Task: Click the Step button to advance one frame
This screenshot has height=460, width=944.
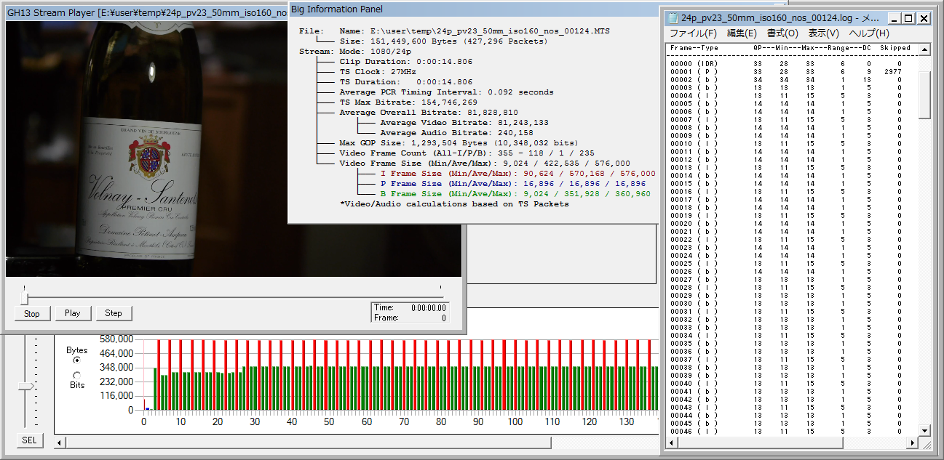Action: click(x=114, y=313)
